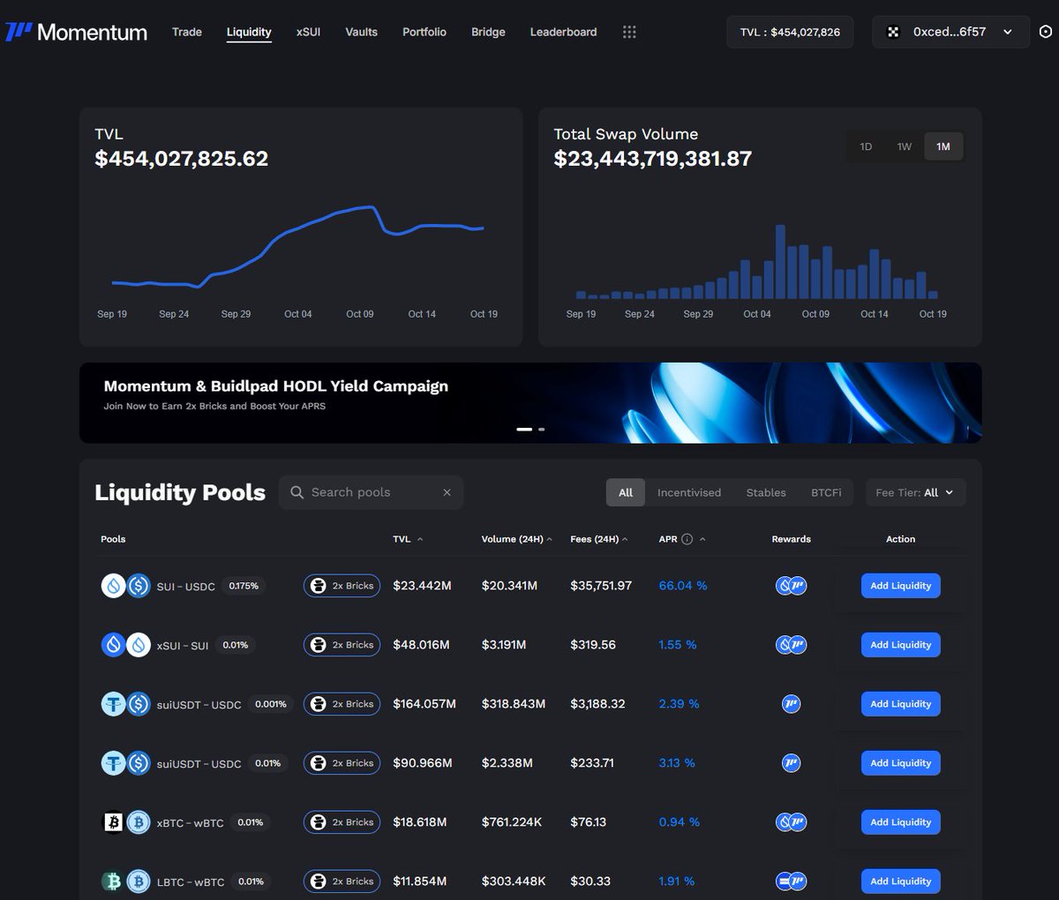Open the Vaults tab

coord(361,32)
